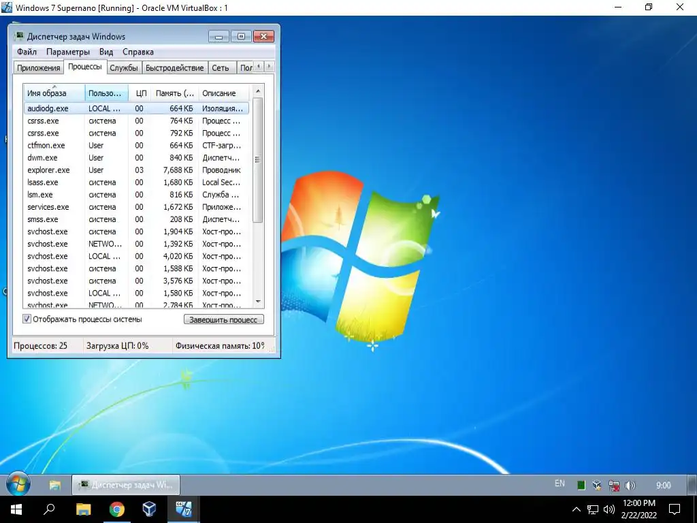This screenshot has height=523, width=697.
Task: Select the explorer.exe process
Action: (136, 170)
